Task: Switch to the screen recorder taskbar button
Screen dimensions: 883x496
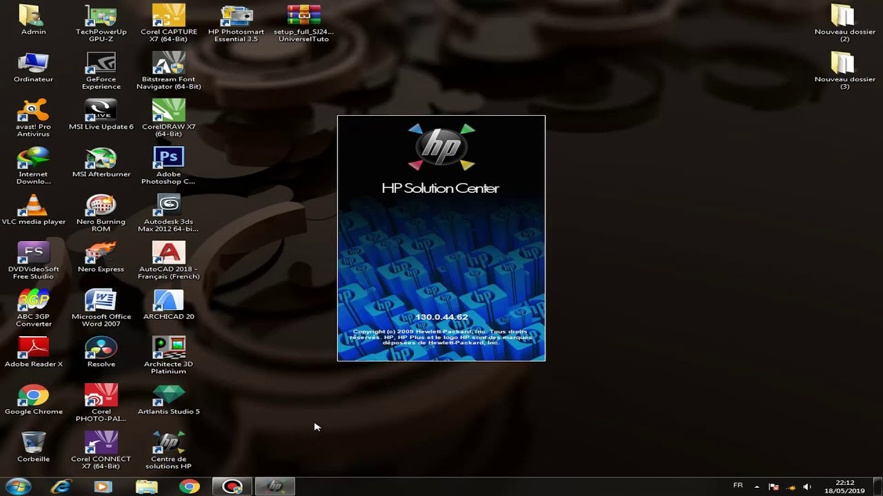Action: 232,486
